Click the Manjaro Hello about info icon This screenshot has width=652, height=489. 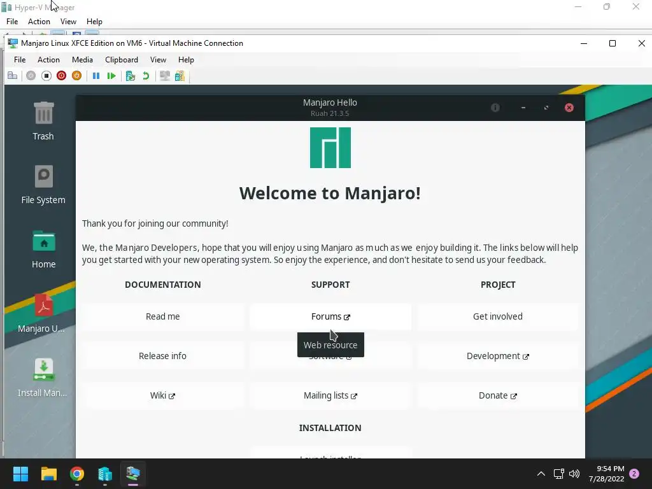(495, 108)
